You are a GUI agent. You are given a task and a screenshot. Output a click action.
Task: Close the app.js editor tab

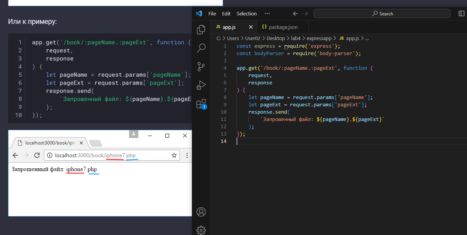coord(251,27)
